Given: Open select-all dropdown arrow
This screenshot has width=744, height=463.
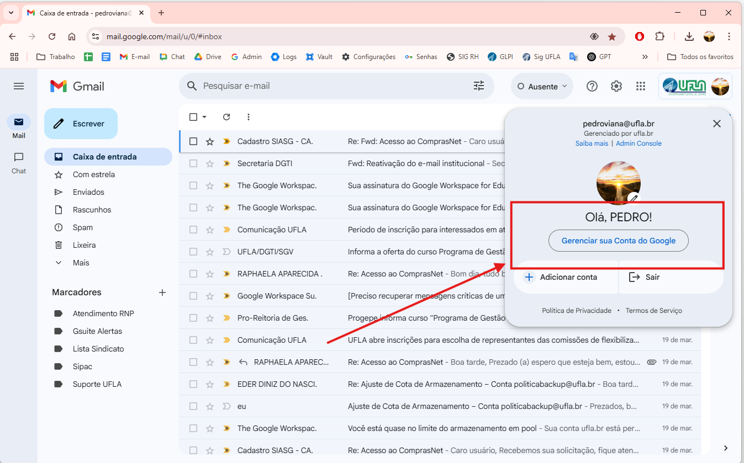Looking at the screenshot, I should (204, 117).
